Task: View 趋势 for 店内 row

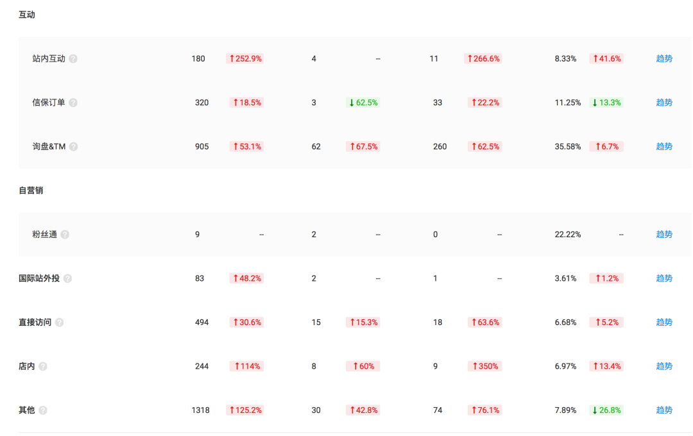Action: [664, 367]
